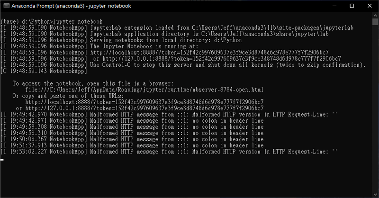Click the 'Use Control-C to stop' message
The width and height of the screenshot is (379, 198).
tap(227, 65)
